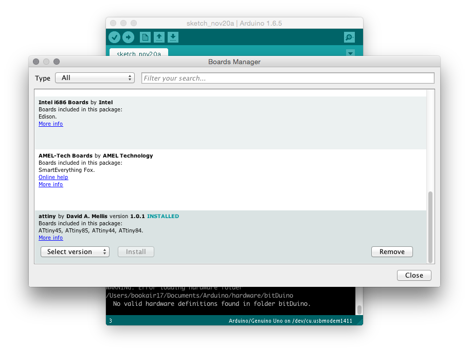Screen dimensions: 469x351
Task: Click the Filter your search field
Action: 288,78
